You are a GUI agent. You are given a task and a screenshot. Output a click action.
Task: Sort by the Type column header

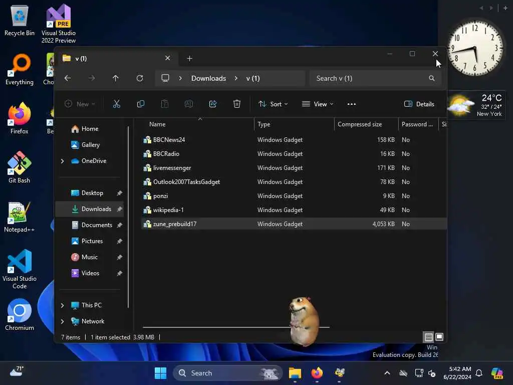(x=294, y=124)
